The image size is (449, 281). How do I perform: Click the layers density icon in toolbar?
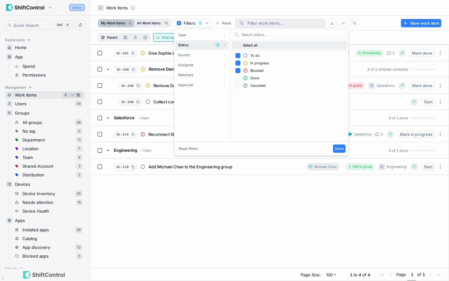click(343, 23)
